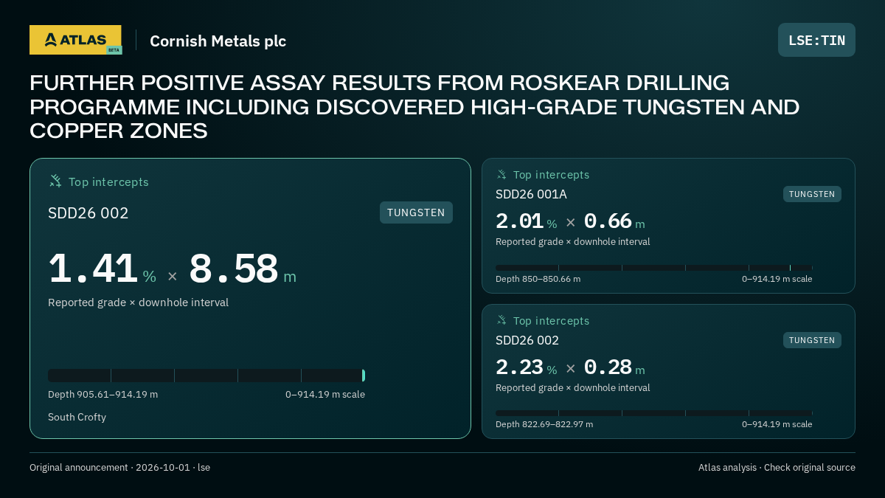Click the drill icon in the 2.23% card
Viewport: 885px width, 498px height.
coord(502,321)
